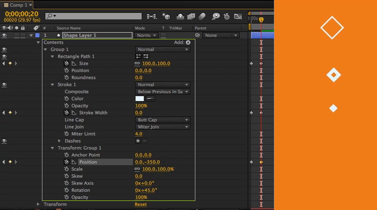Screen dimensions: 377x210
Task: Toggle Group 1 Position stopwatch
Action: pos(67,162)
